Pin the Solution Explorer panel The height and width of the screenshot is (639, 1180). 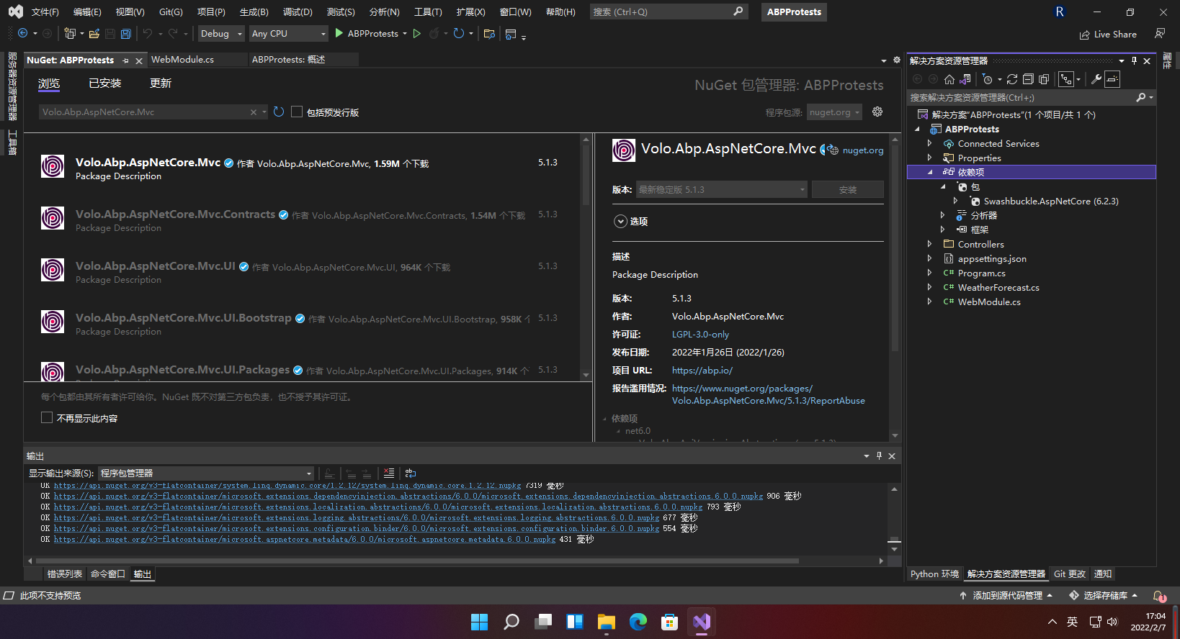pos(1134,60)
